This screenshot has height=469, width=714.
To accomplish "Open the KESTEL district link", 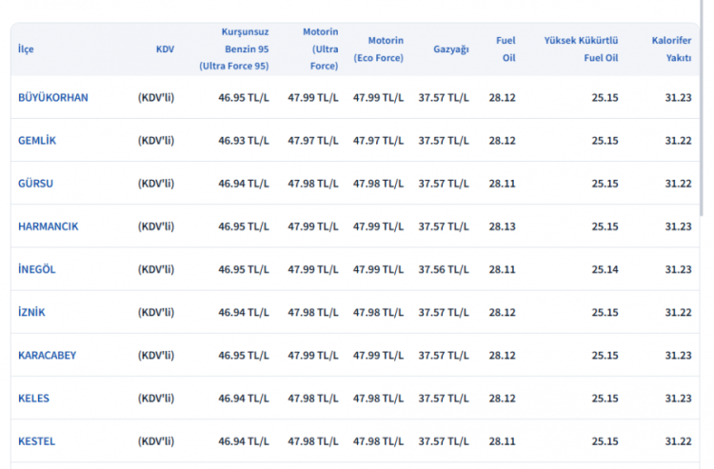I will pos(36,440).
